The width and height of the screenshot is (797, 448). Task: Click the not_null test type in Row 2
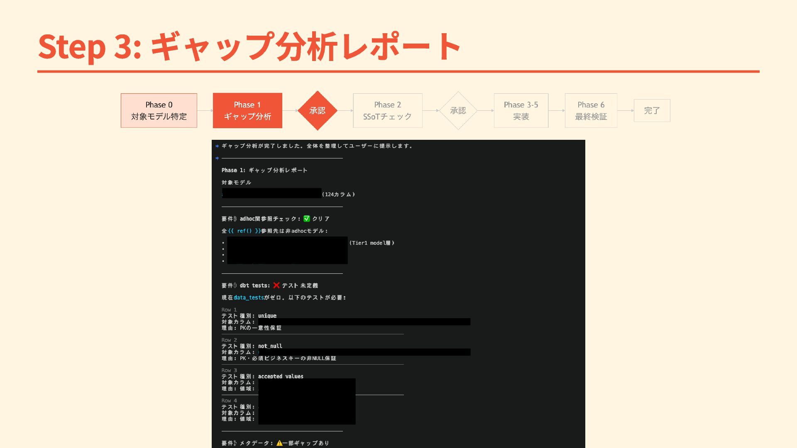click(270, 346)
